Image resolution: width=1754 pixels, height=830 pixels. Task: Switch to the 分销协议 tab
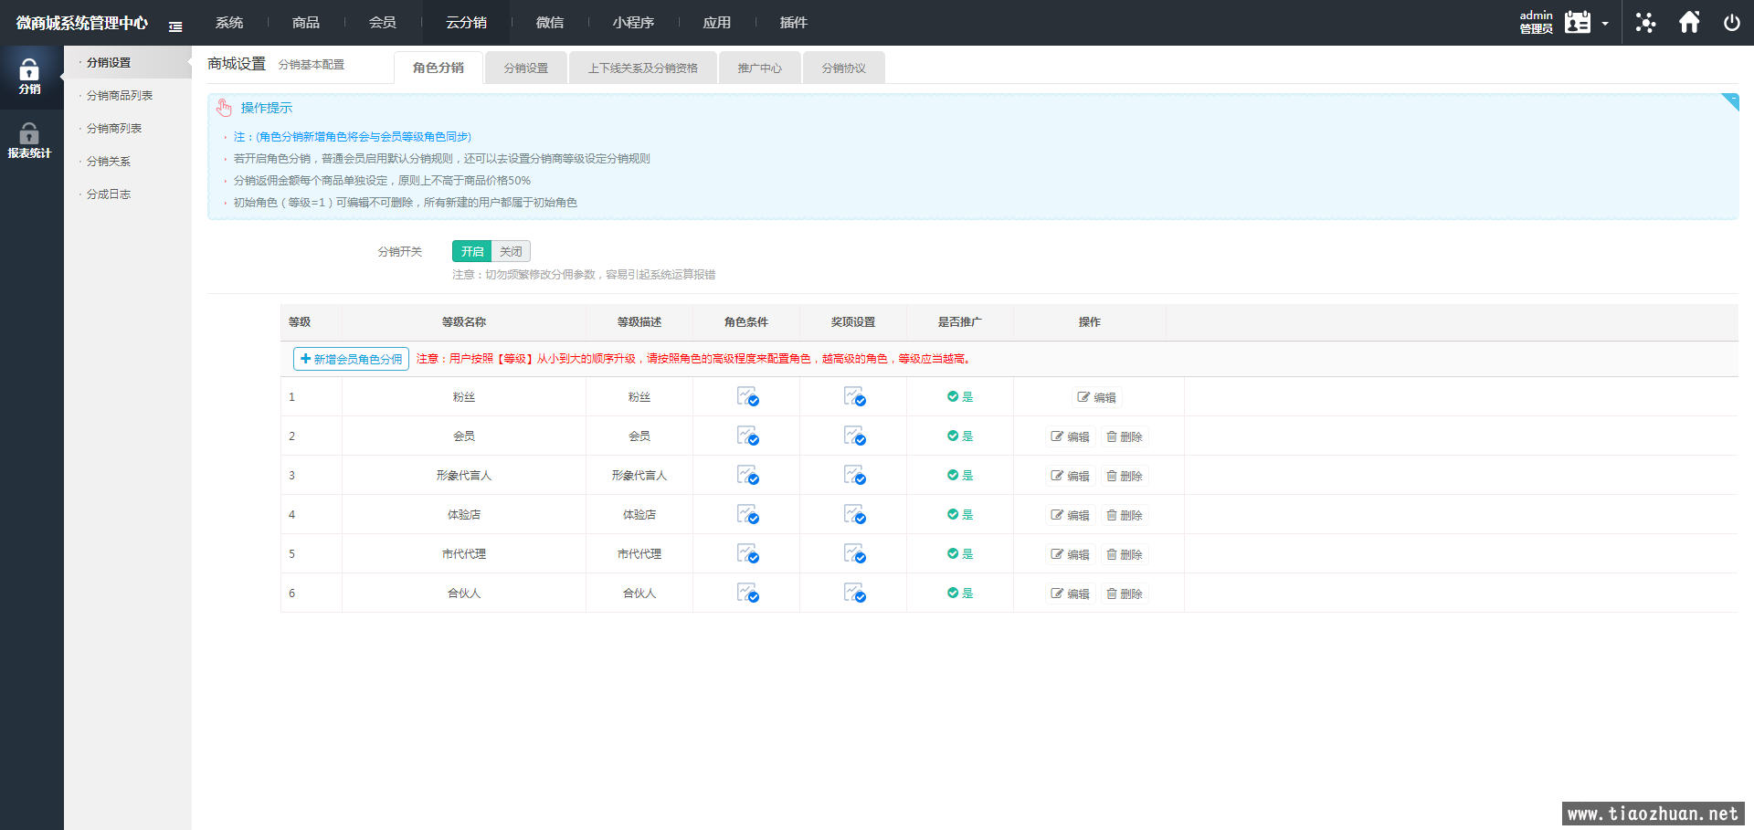[844, 68]
